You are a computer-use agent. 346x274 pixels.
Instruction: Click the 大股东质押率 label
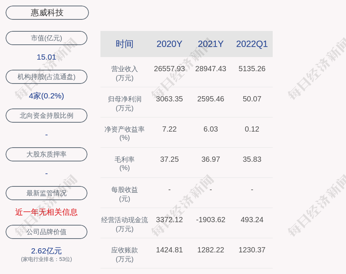click(x=47, y=154)
